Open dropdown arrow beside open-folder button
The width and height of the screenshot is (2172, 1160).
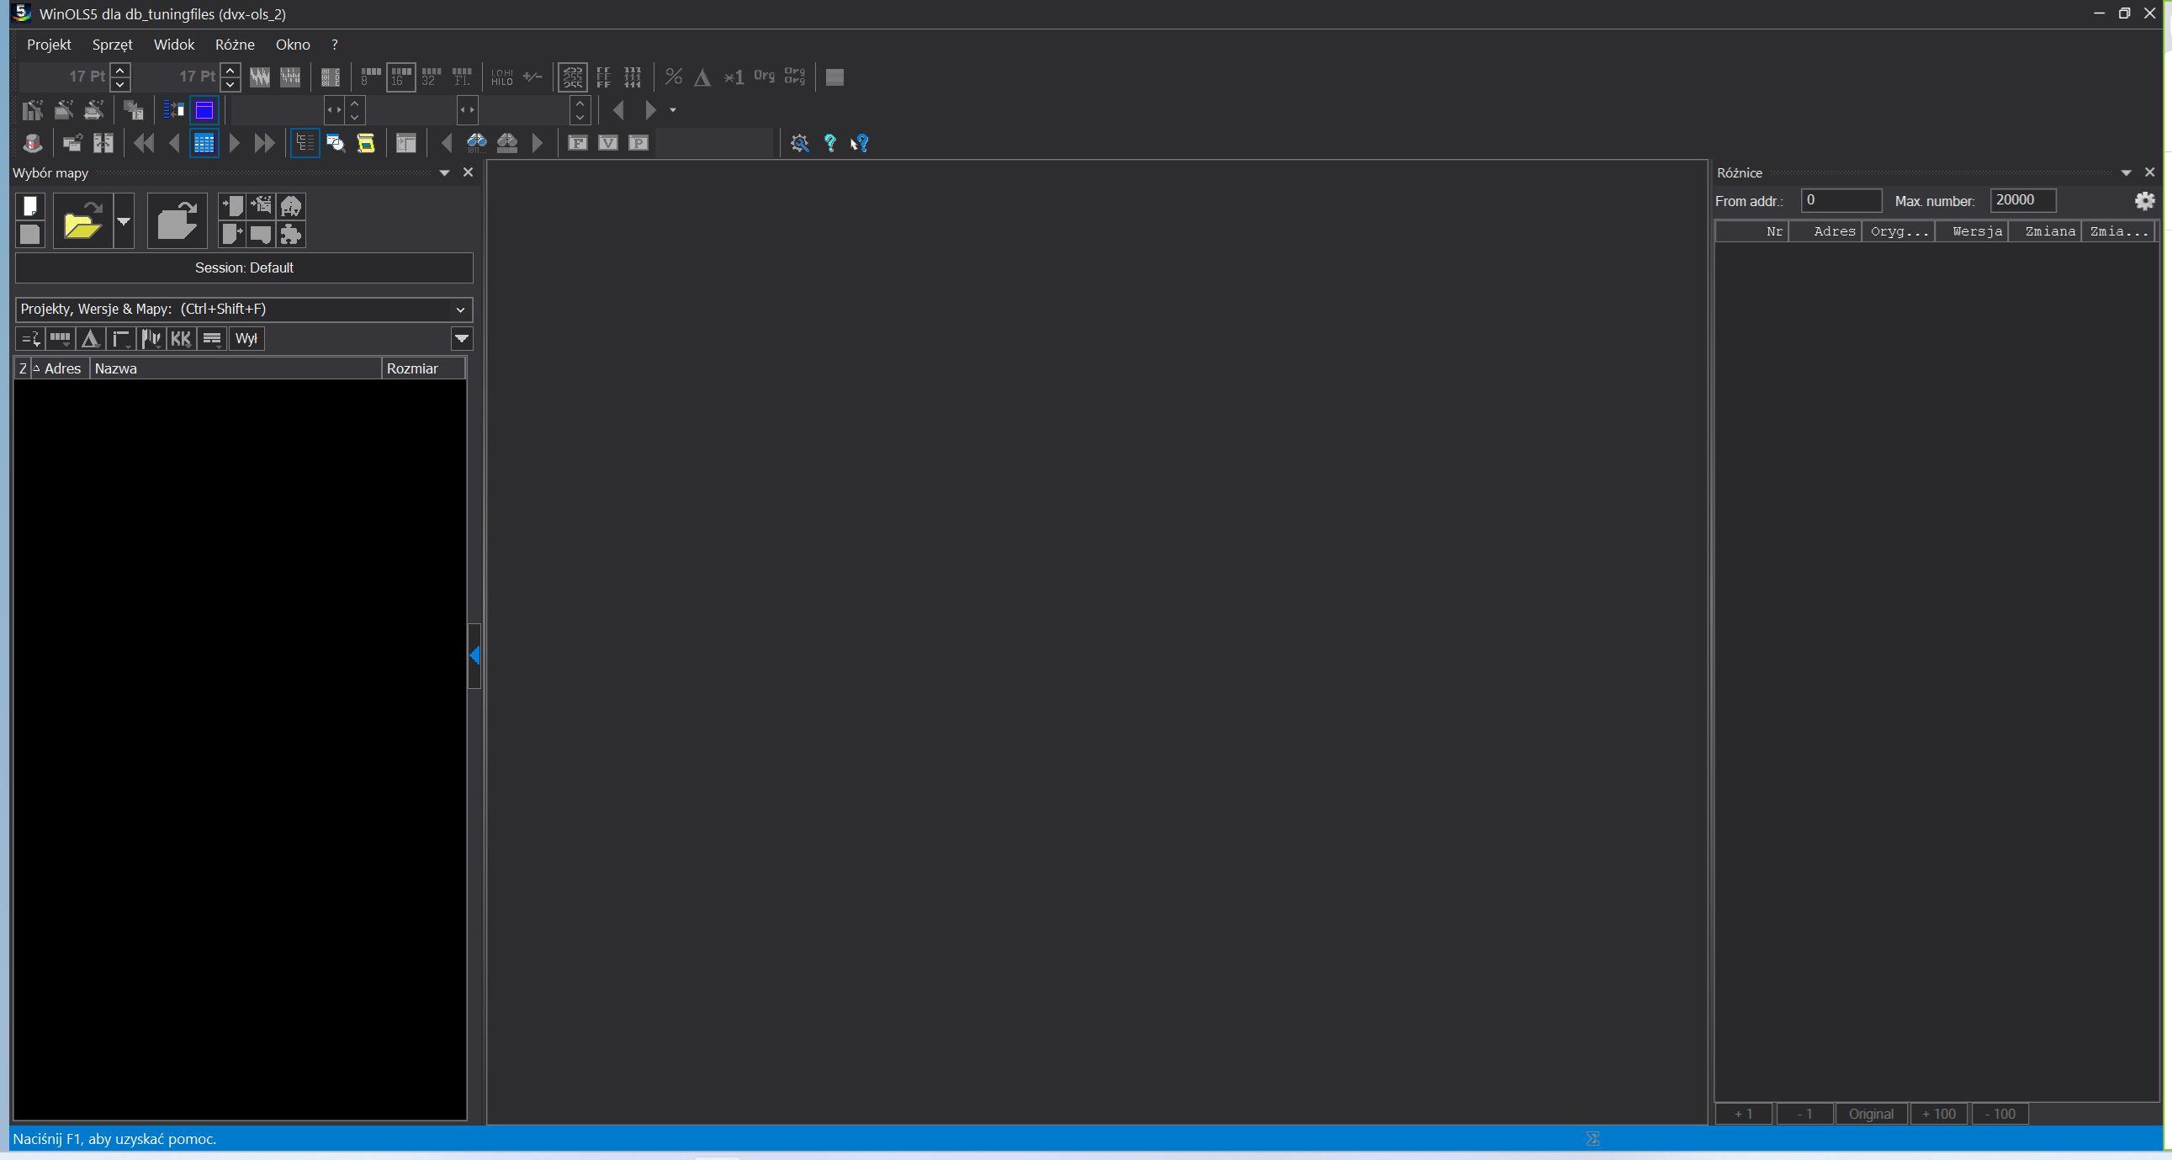tap(124, 221)
